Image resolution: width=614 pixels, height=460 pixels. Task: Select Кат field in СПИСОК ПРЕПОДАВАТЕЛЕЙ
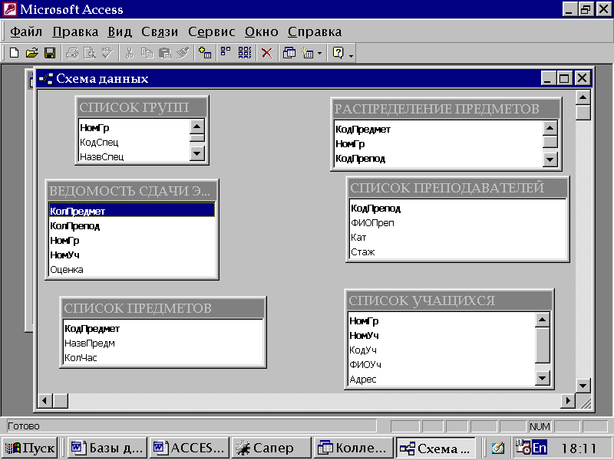click(x=457, y=238)
